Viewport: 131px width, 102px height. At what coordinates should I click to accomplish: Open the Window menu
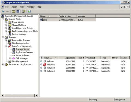(31, 7)
